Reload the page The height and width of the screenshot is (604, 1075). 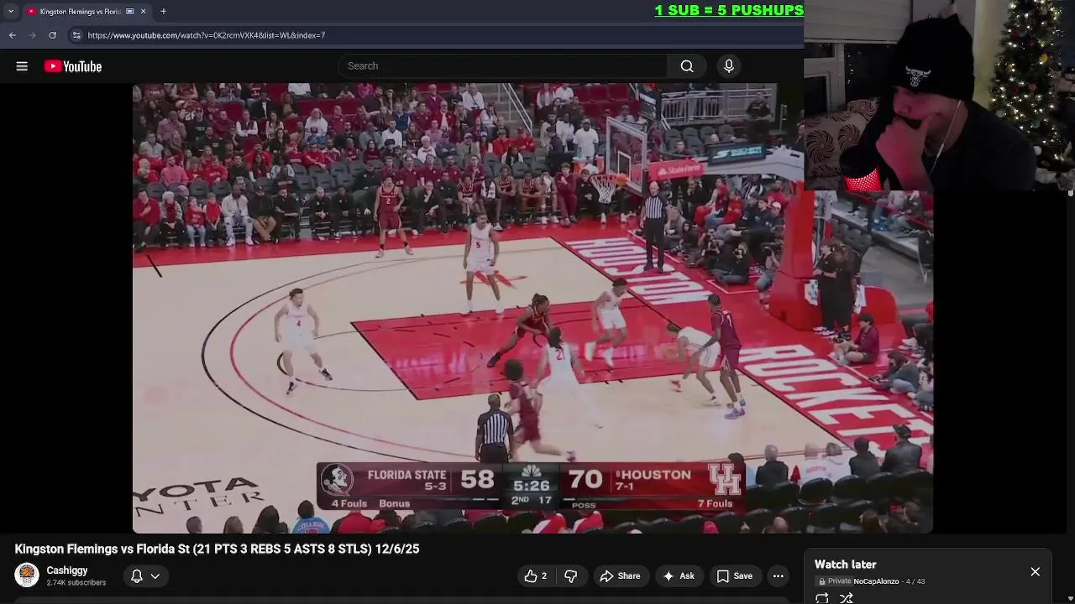click(x=53, y=35)
